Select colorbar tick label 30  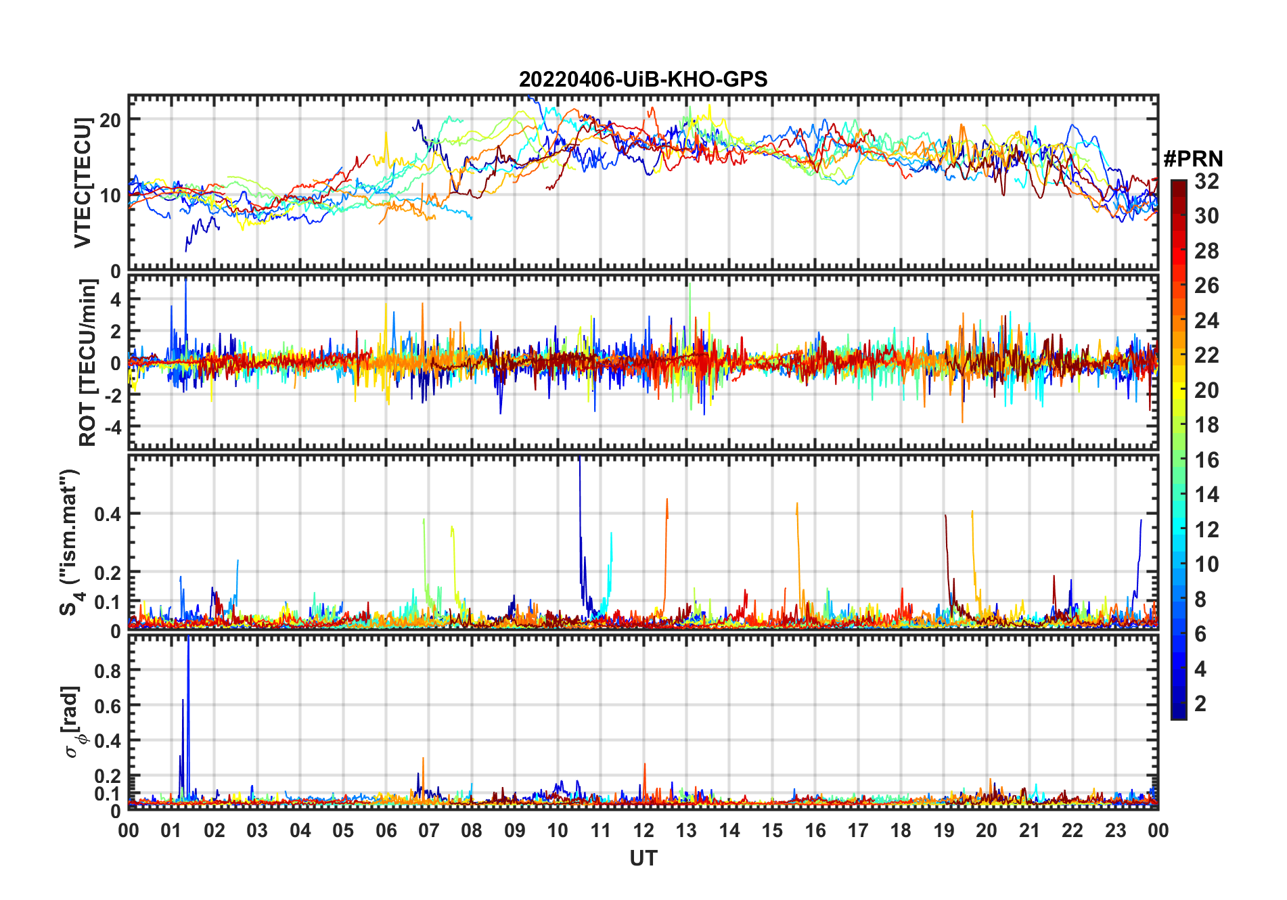1206,216
